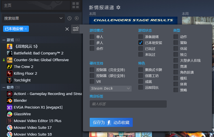Enable 控制器（部分支持） hardware filter
Screen dimensions: 214x137
point(92,76)
